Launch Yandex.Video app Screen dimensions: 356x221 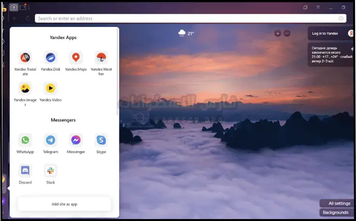coord(51,88)
